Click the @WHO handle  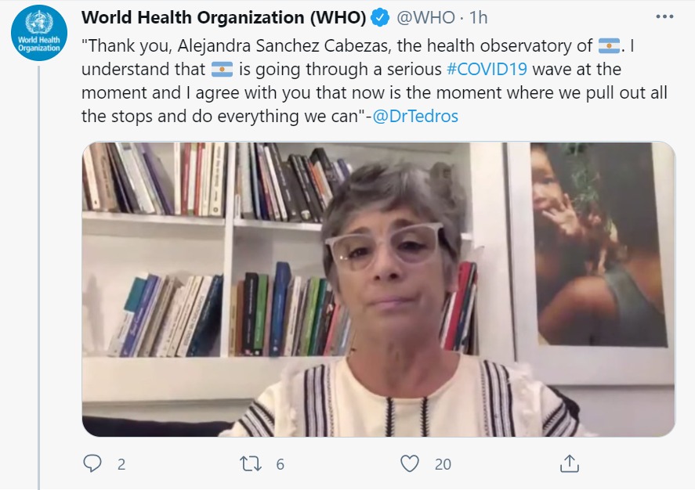(x=425, y=18)
